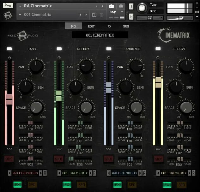Toggle the Ambience channel power LED

[x=109, y=49]
